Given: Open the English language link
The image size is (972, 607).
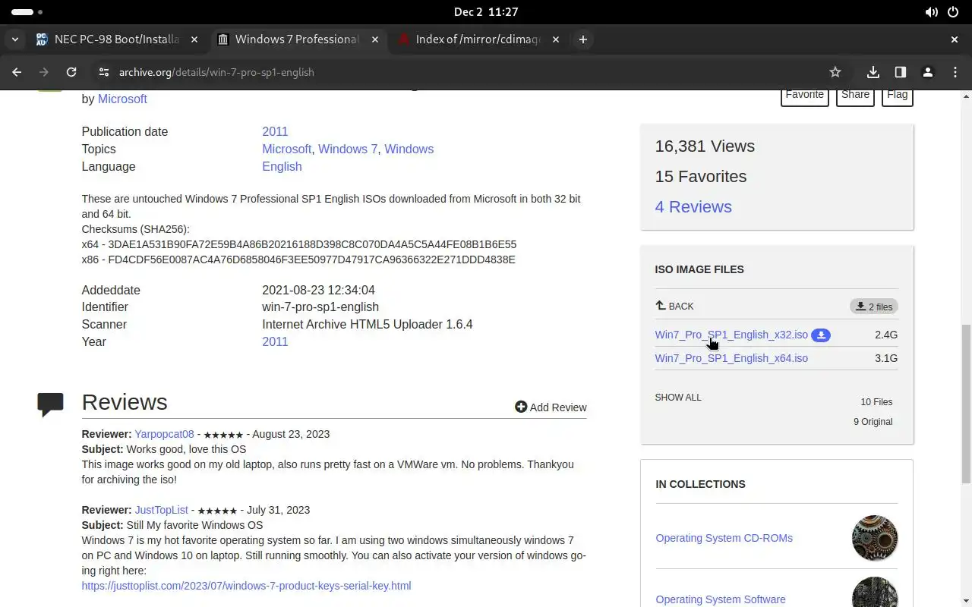Looking at the screenshot, I should 282,166.
